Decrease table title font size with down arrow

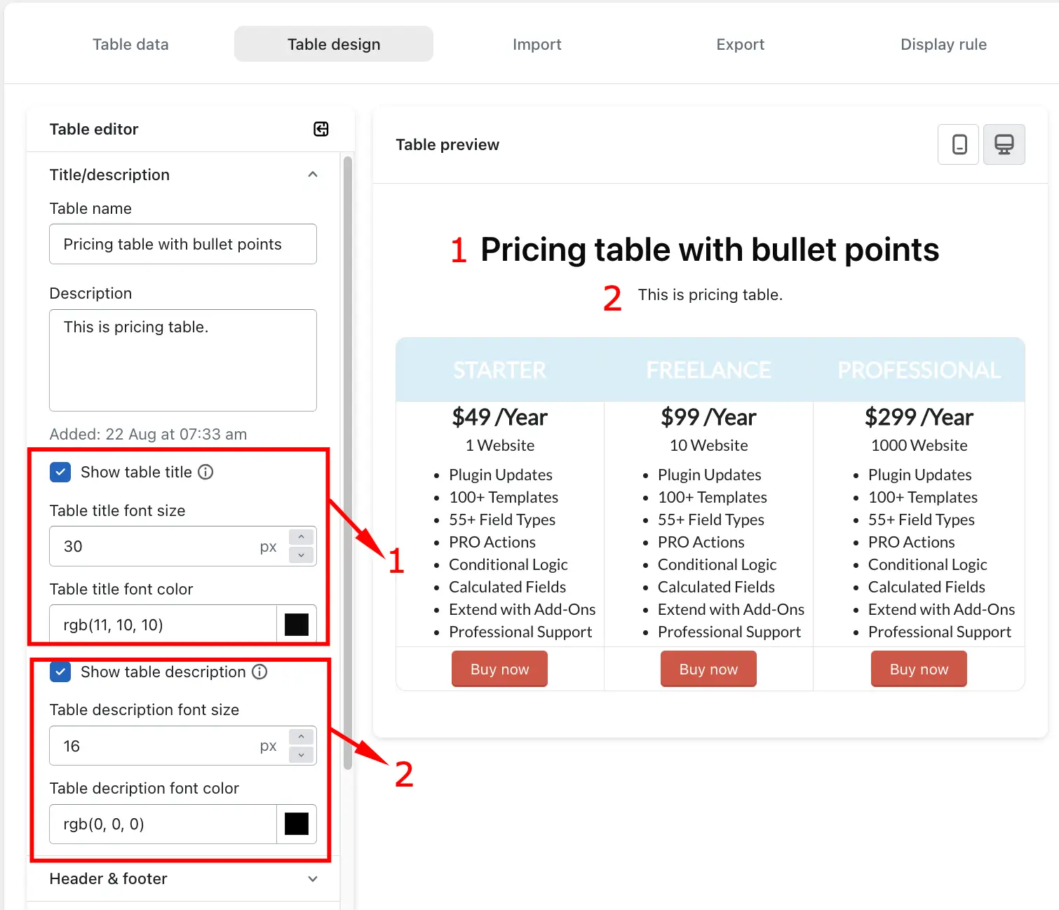[301, 555]
